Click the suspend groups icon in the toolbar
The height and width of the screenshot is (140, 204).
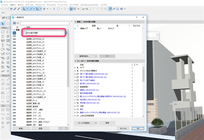(x=110, y=9)
